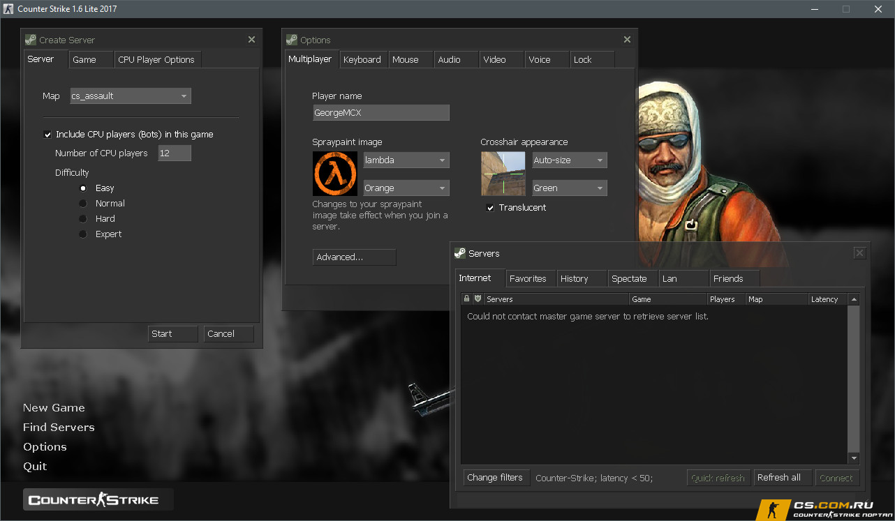Close the Servers window
The height and width of the screenshot is (521, 895).
click(x=859, y=253)
